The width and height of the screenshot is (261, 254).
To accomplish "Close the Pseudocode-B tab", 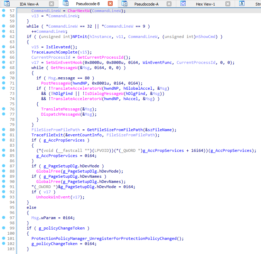I will [110, 4].
